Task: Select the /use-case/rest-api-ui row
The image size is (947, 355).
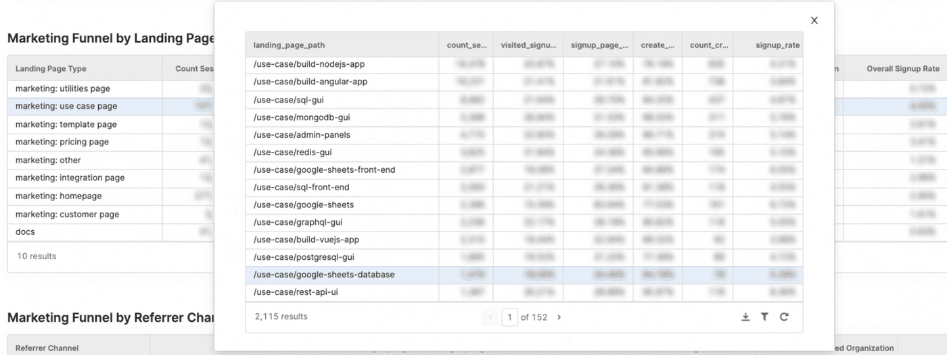Action: (296, 292)
